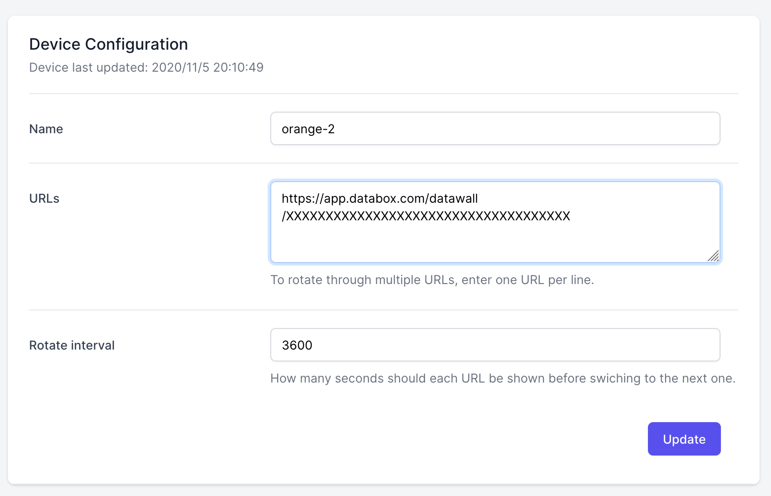Click the XXXXX token line in URLs
The image size is (771, 496).
(426, 216)
